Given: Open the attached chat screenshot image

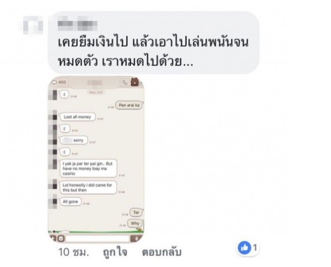Looking at the screenshot, I should coord(96,159).
